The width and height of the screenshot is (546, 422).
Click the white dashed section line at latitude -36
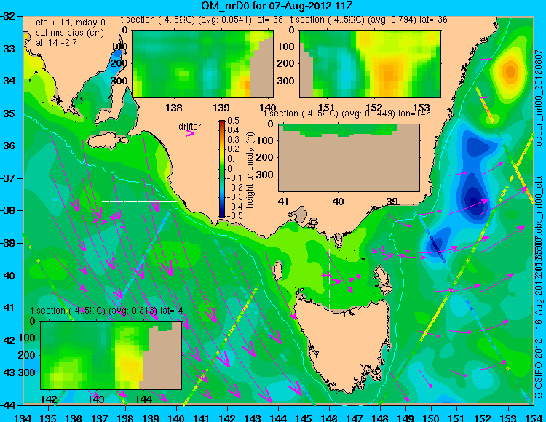pyautogui.click(x=480, y=130)
